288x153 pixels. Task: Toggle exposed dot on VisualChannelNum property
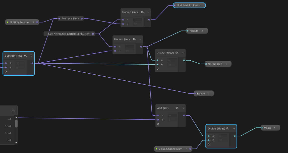(x=157, y=149)
